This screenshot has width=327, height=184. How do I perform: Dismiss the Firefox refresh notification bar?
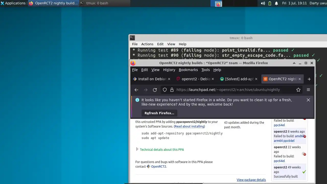pyautogui.click(x=308, y=100)
